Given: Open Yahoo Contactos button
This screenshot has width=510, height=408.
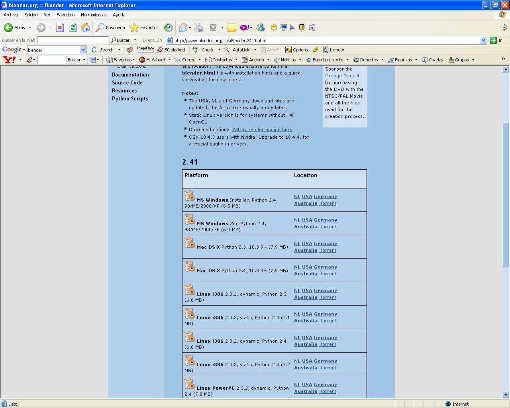Looking at the screenshot, I should [219, 60].
